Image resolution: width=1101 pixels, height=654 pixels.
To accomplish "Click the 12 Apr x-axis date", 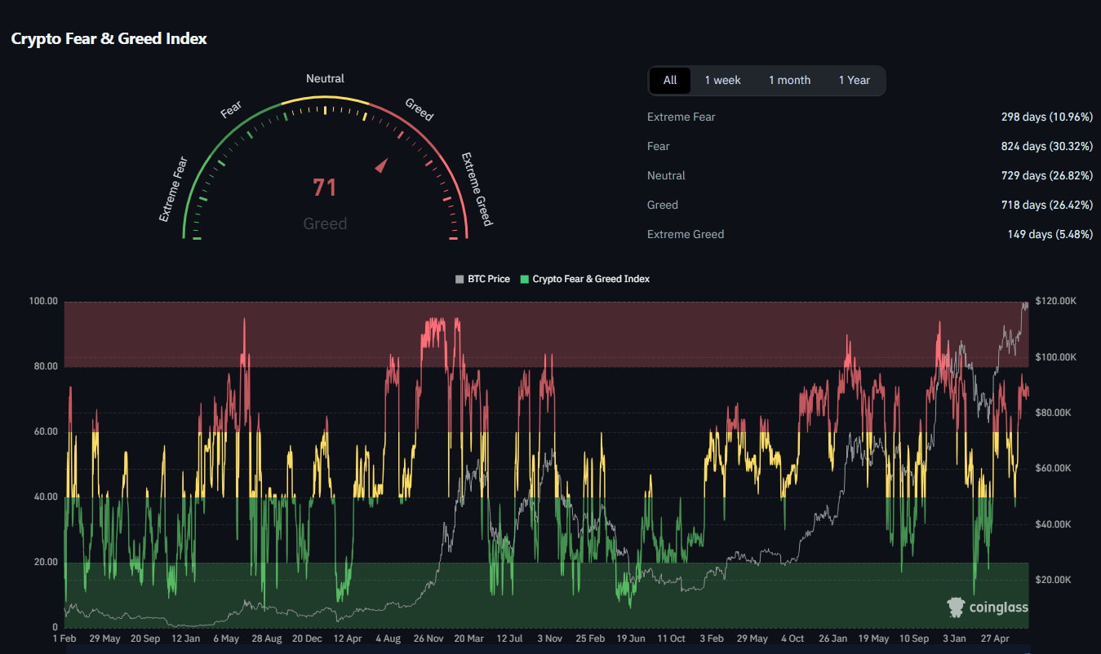I will pyautogui.click(x=348, y=639).
